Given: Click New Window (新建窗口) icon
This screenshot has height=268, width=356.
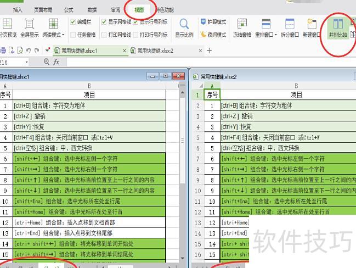Looking at the screenshot, I should (312, 24).
